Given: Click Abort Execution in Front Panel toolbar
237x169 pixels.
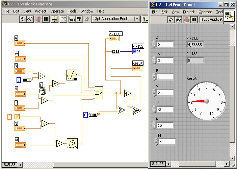Looking at the screenshot, I should click(x=187, y=20).
